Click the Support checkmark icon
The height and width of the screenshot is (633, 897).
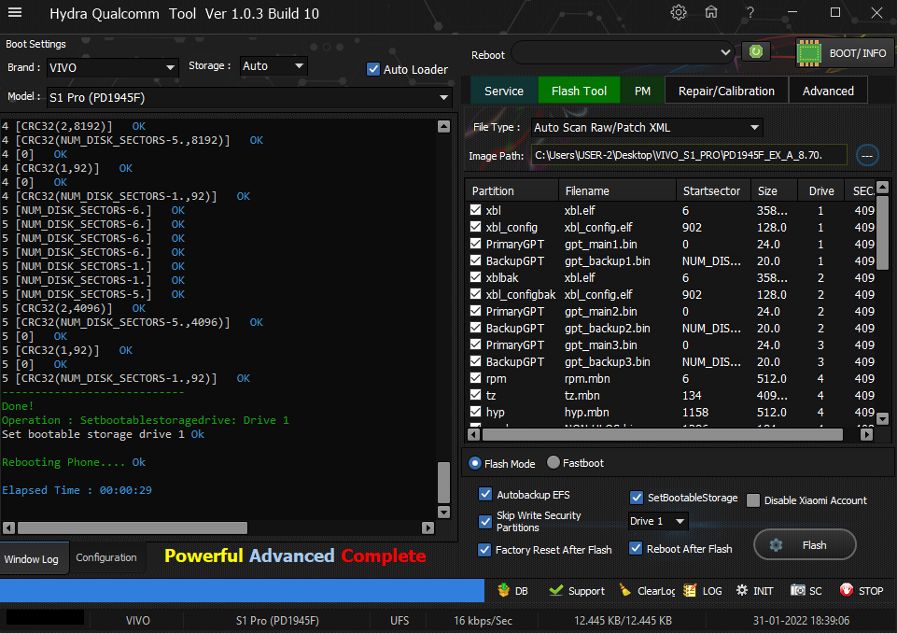(x=555, y=590)
